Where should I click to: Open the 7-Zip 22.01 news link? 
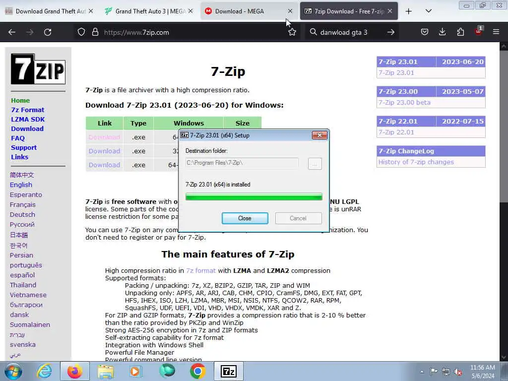396,132
